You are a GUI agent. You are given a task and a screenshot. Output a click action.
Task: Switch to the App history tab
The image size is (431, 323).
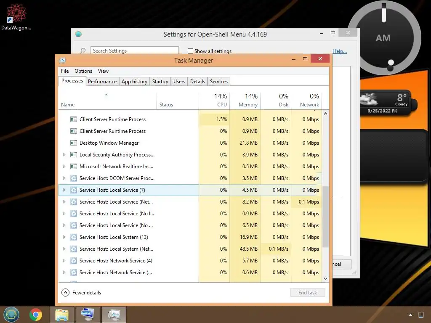coord(134,82)
